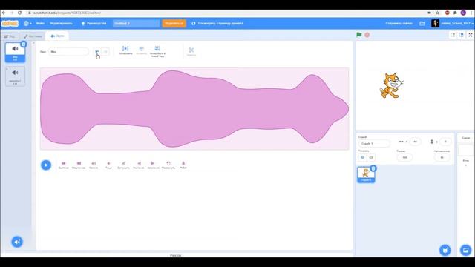Viewport: 475px width, 267px height.
Task: Select the Stage backdrop thumbnail
Action: 465,151
